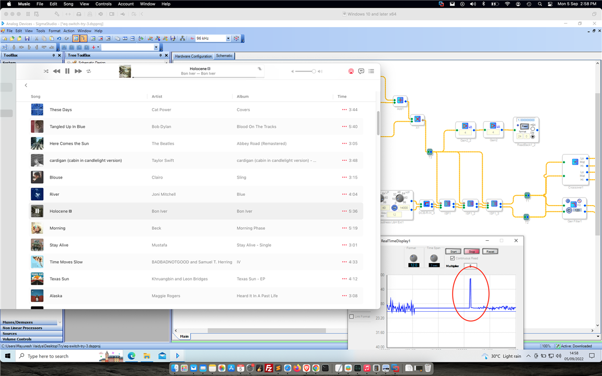Viewport: 602px width, 376px height.
Task: Click the red plus icon in second toolbar
Action: click(x=94, y=47)
